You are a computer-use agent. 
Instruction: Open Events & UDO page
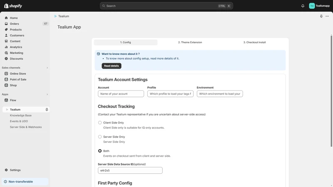(19, 121)
